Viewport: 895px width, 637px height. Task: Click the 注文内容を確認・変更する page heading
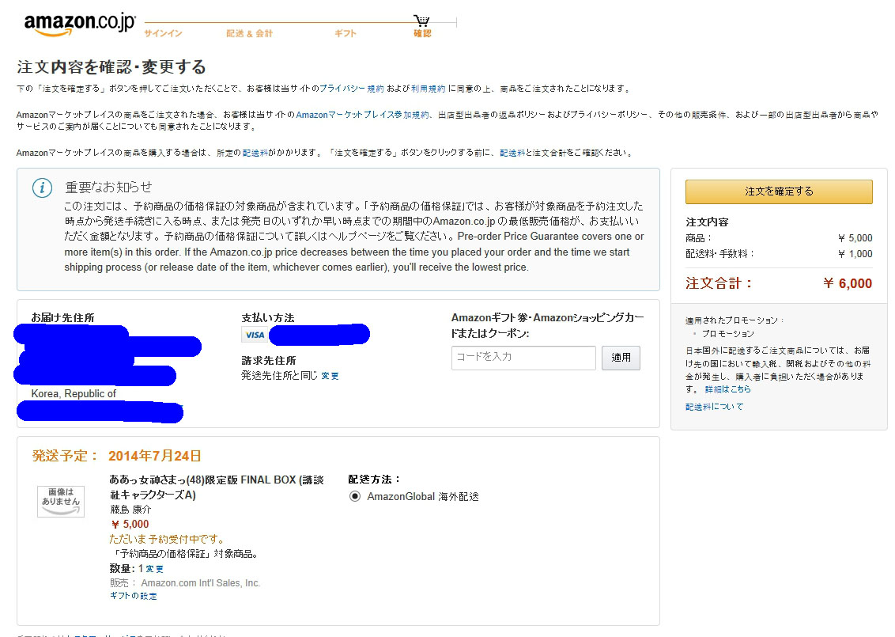pyautogui.click(x=111, y=66)
